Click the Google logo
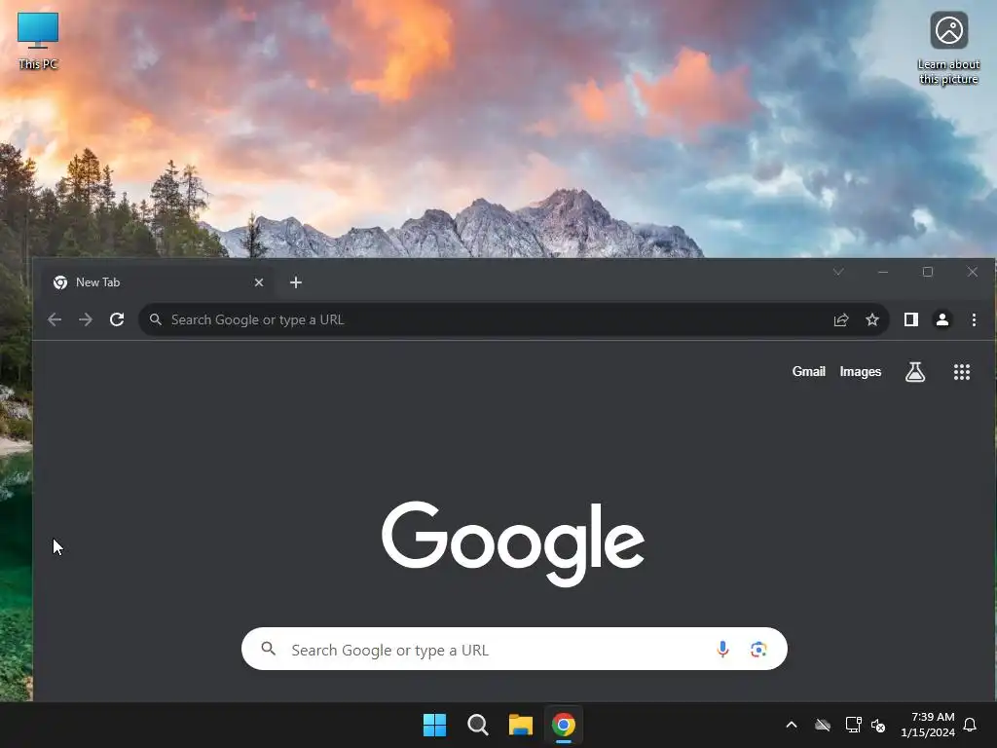 (x=513, y=543)
